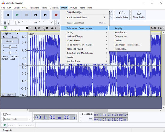
Task: Click the speaker playback meter icon
Action: tap(59, 23)
